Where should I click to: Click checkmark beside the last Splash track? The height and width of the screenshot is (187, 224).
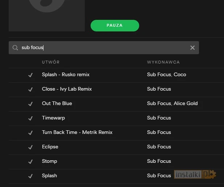pos(30,176)
